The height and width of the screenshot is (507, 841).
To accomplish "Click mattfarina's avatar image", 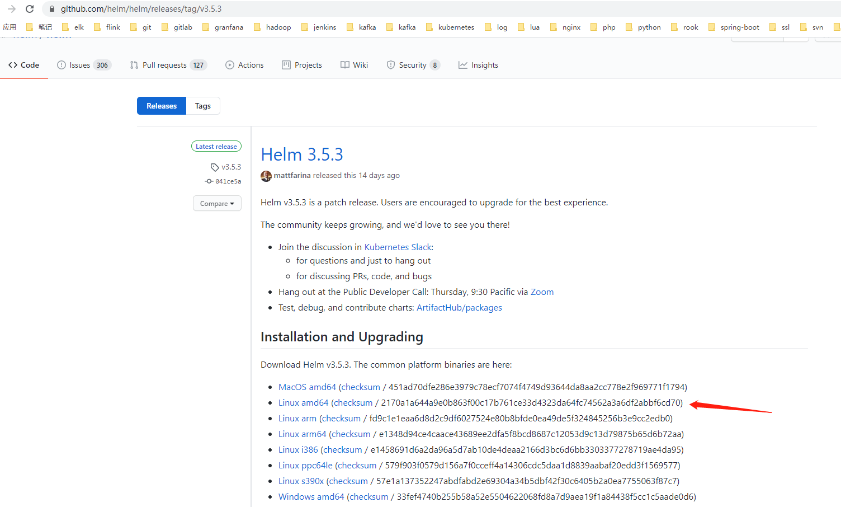I will 266,176.
